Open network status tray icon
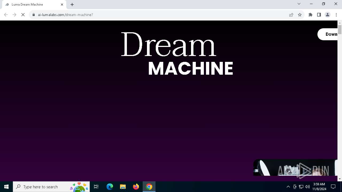 [301, 187]
